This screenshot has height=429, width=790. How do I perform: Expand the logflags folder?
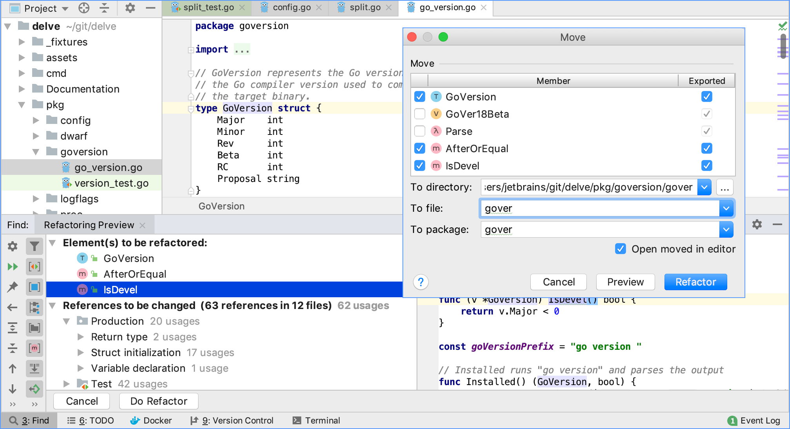[36, 199]
